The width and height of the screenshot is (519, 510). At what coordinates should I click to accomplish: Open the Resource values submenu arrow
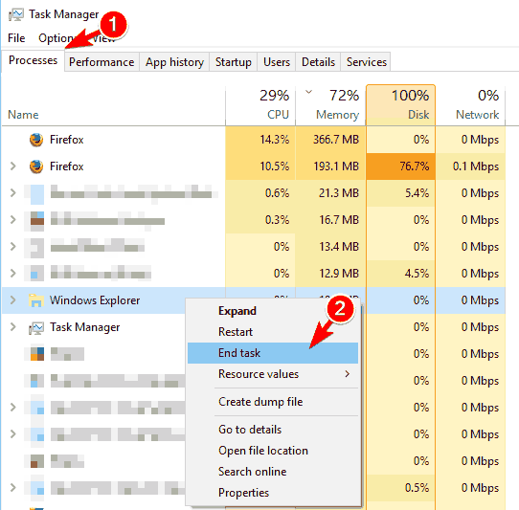point(347,374)
